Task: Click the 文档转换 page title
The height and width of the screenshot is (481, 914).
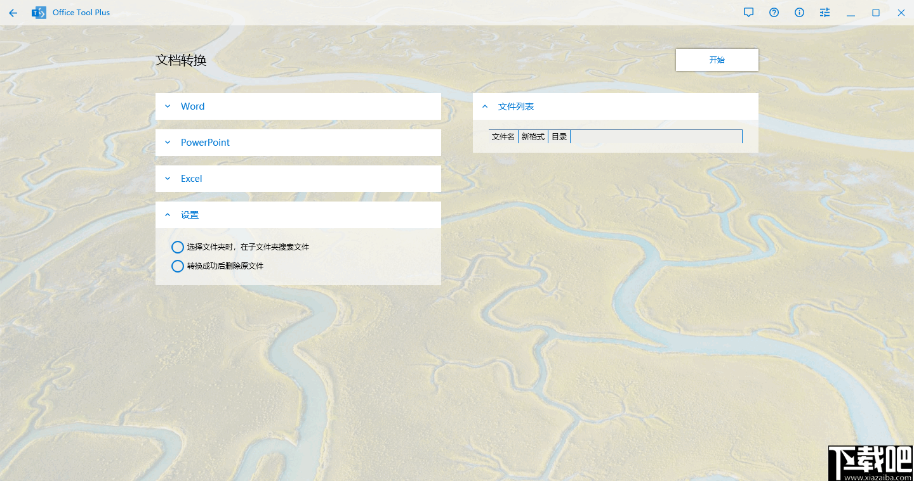Action: [x=181, y=60]
